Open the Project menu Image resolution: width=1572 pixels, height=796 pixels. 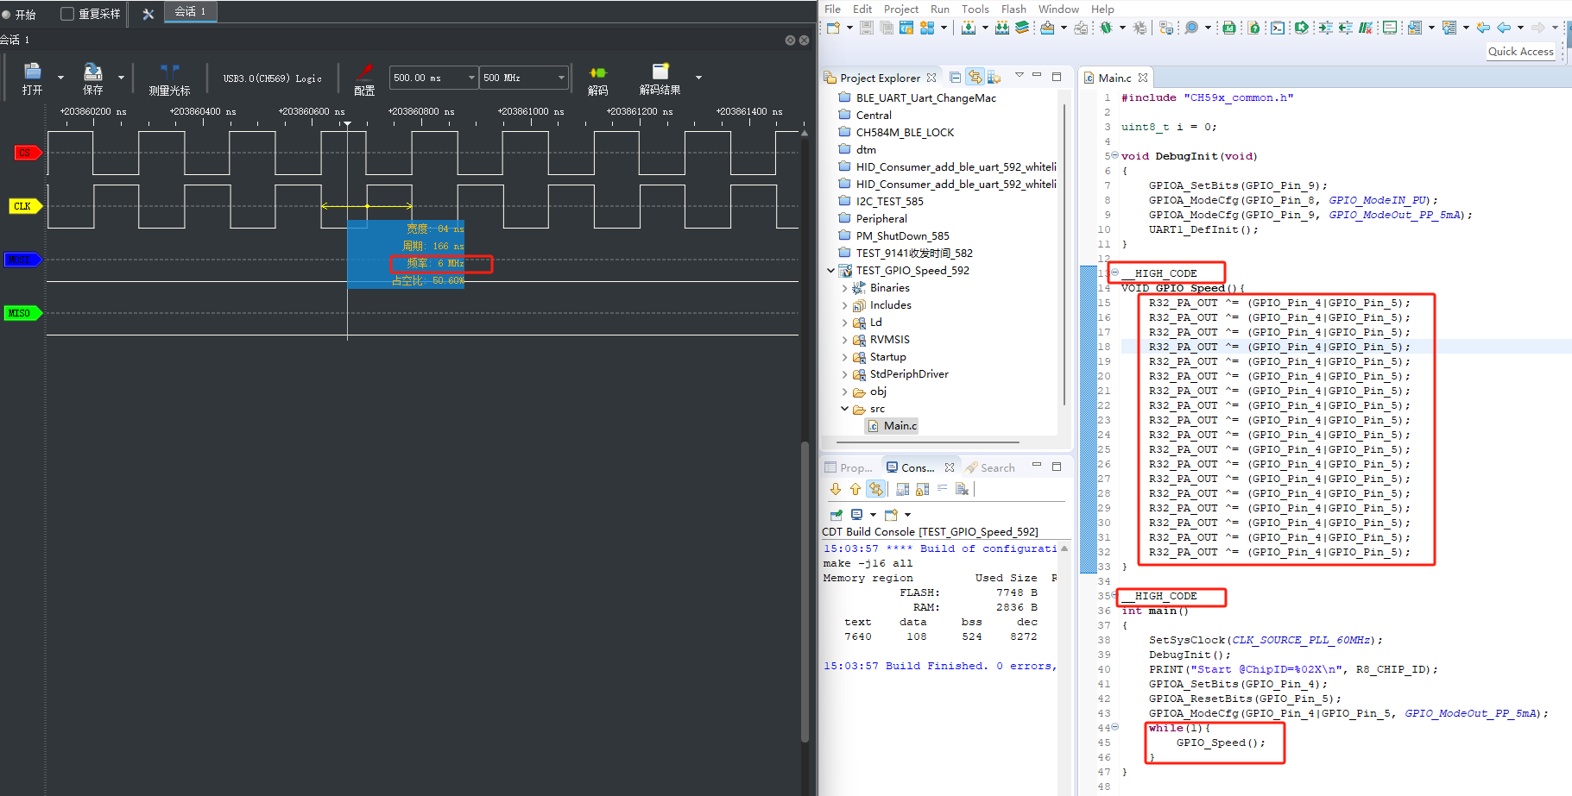tap(901, 9)
